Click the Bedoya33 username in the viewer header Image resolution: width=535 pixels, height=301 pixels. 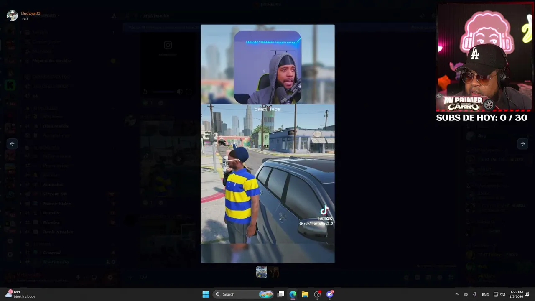(x=31, y=13)
